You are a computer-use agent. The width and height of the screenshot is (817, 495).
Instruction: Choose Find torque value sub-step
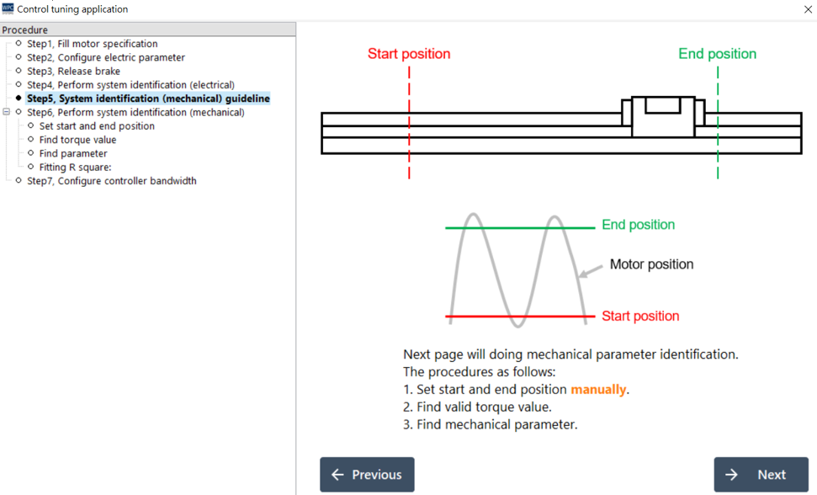(x=77, y=140)
